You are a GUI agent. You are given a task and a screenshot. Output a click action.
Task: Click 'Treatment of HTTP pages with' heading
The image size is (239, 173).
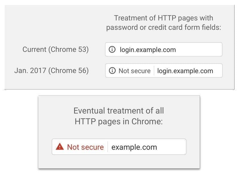[163, 18]
